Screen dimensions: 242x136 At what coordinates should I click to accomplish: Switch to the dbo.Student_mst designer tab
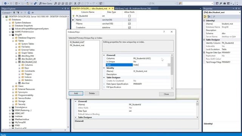click(89, 8)
